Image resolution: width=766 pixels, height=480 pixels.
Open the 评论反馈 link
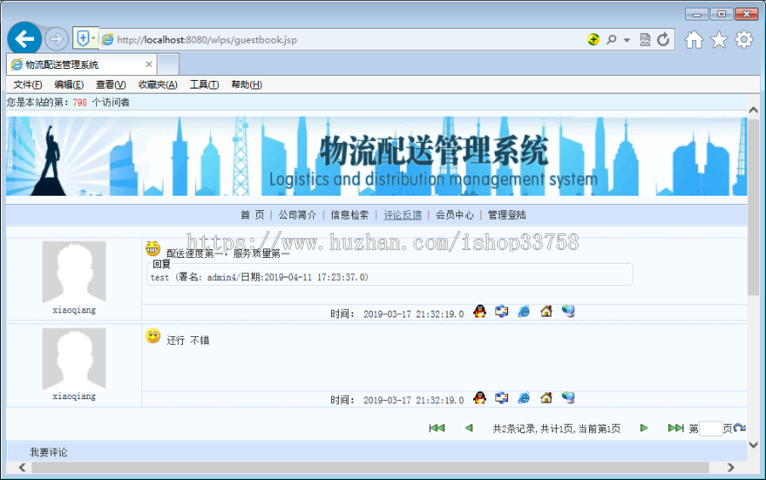(403, 214)
